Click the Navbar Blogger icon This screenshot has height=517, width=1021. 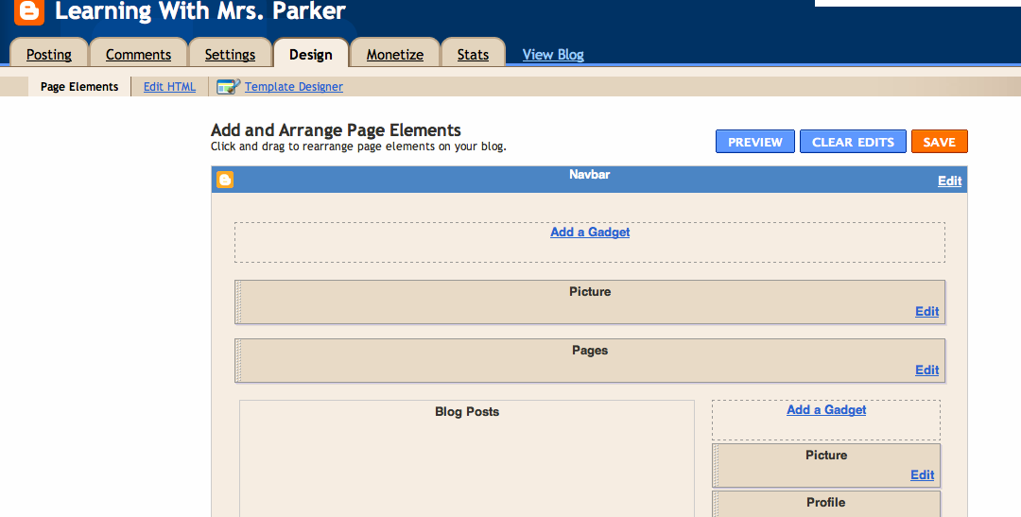tap(225, 180)
